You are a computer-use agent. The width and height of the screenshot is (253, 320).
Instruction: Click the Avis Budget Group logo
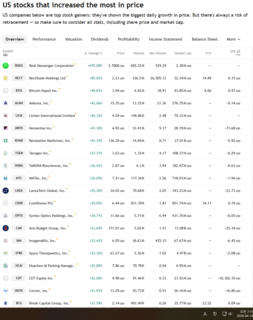tap(6, 228)
